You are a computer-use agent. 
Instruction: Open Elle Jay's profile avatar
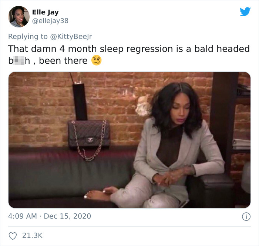pos(19,17)
